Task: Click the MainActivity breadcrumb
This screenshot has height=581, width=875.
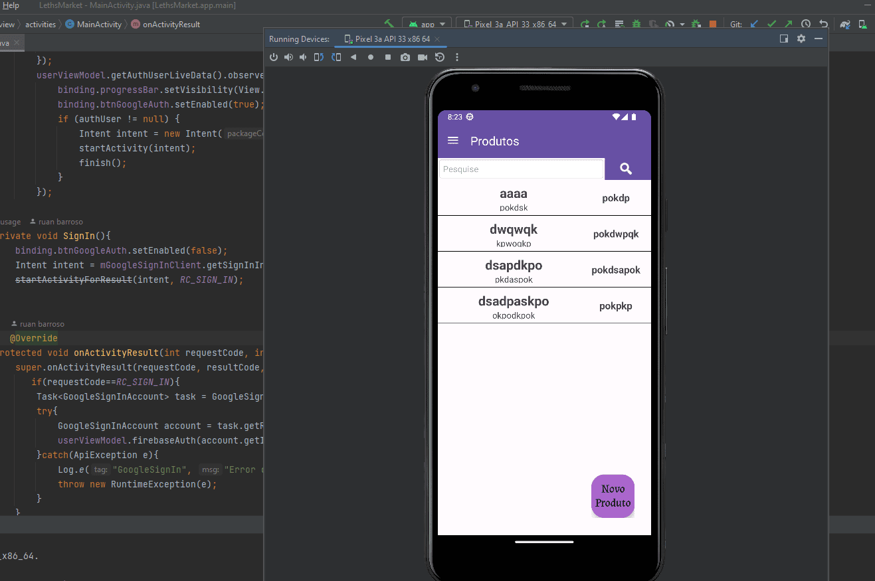Action: point(99,25)
